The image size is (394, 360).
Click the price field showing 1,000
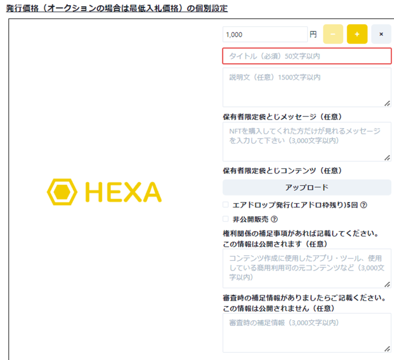point(265,34)
